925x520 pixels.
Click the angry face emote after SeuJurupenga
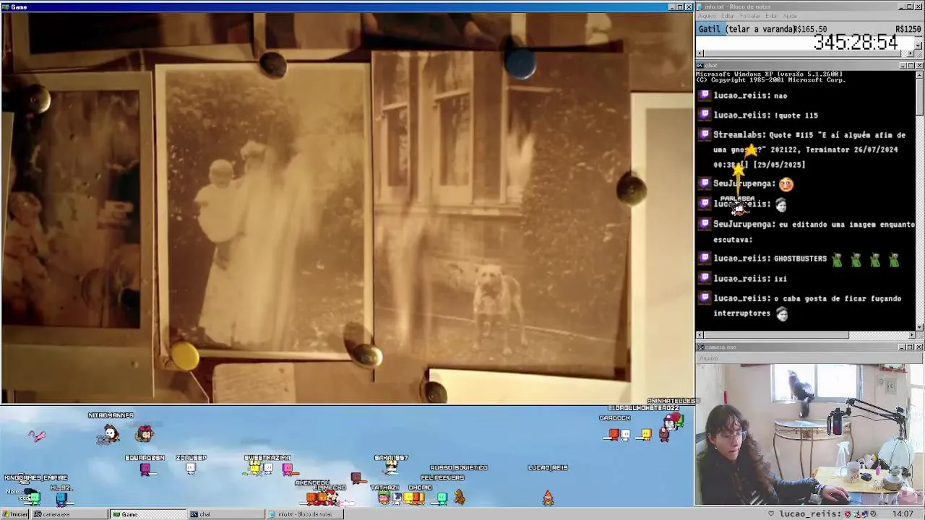pyautogui.click(x=786, y=184)
